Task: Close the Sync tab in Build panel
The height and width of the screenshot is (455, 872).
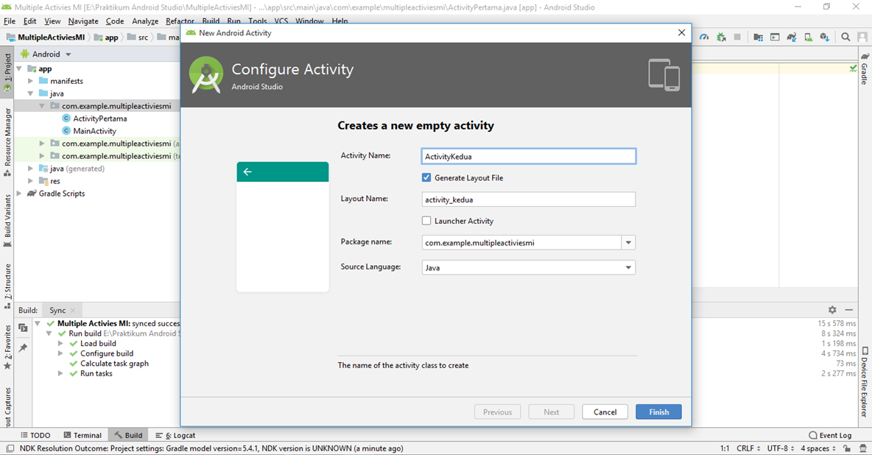Action: click(73, 311)
